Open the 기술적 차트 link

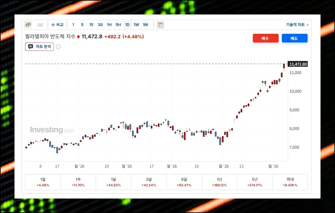tap(297, 25)
